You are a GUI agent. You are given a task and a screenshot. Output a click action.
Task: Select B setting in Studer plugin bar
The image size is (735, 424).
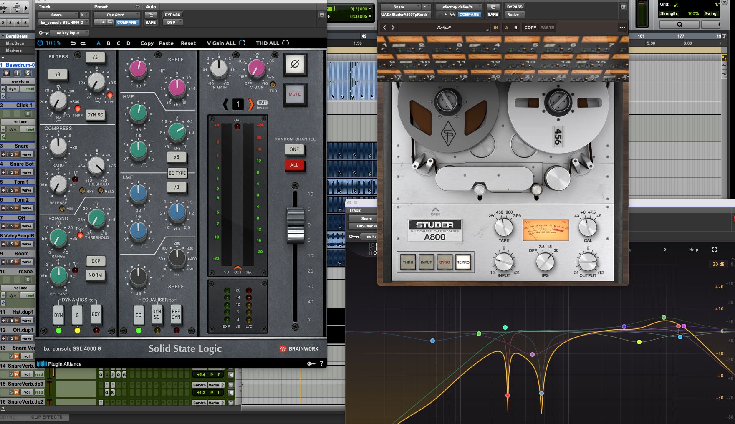click(x=516, y=28)
